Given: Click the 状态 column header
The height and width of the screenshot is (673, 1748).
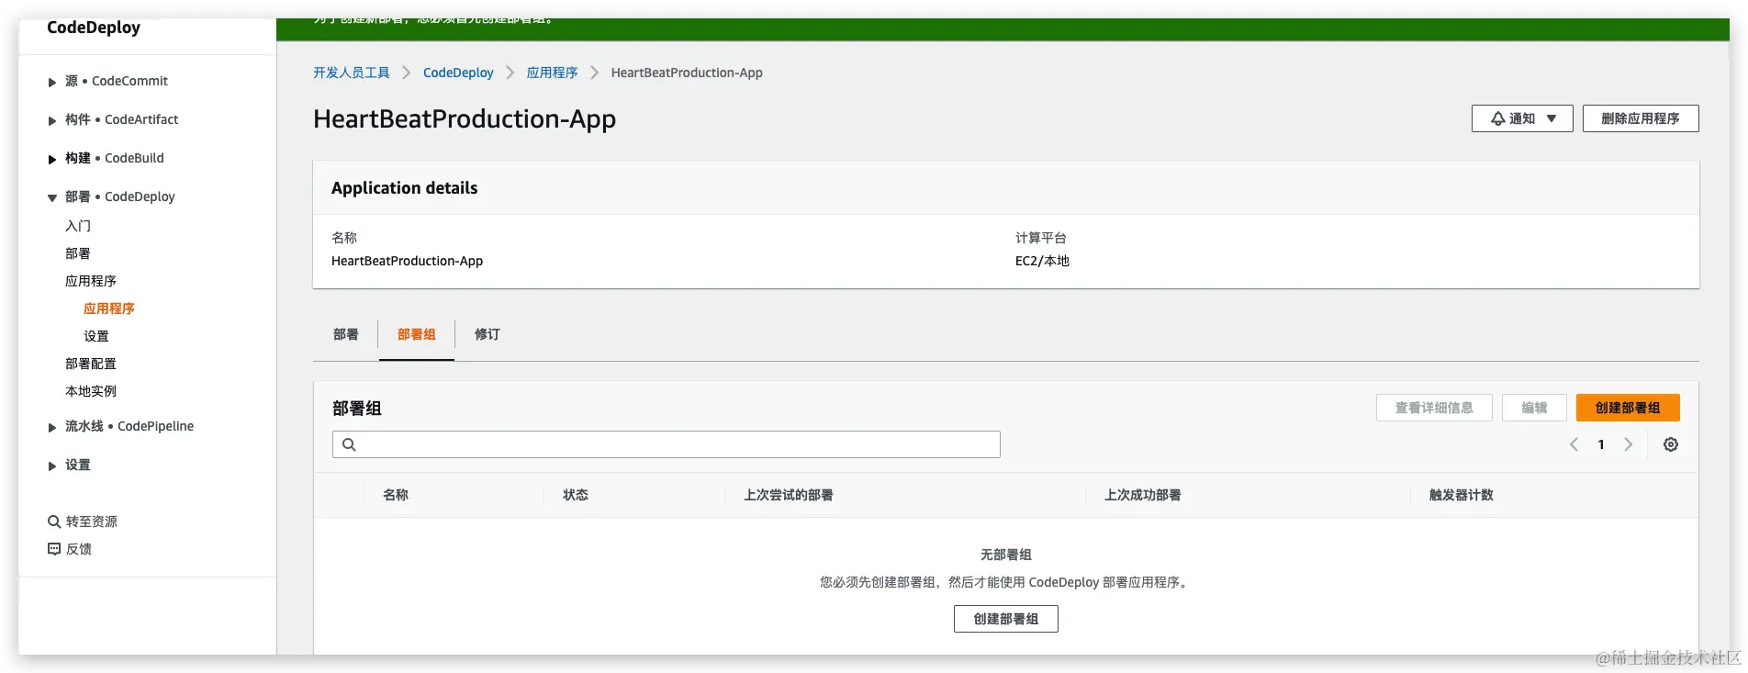Looking at the screenshot, I should (576, 495).
